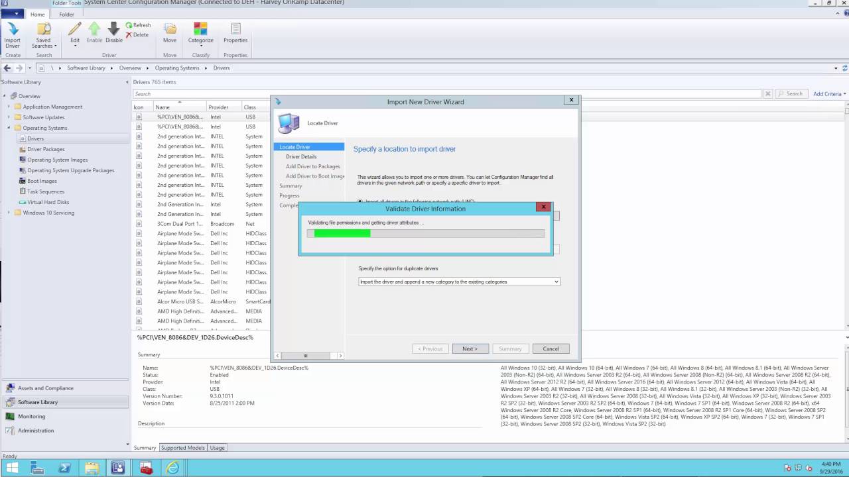
Task: Open the Import Driver tool
Action: [x=13, y=35]
